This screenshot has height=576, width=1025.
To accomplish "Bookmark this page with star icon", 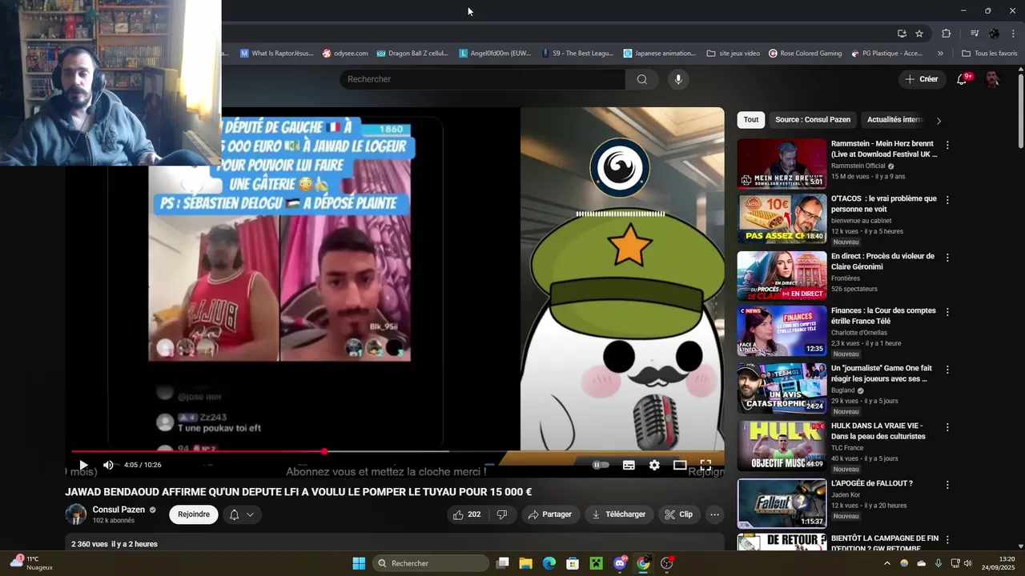I will pyautogui.click(x=919, y=34).
